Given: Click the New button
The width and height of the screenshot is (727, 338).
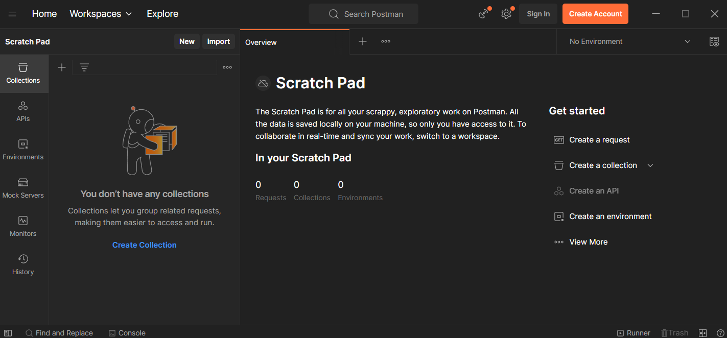Looking at the screenshot, I should (x=187, y=41).
